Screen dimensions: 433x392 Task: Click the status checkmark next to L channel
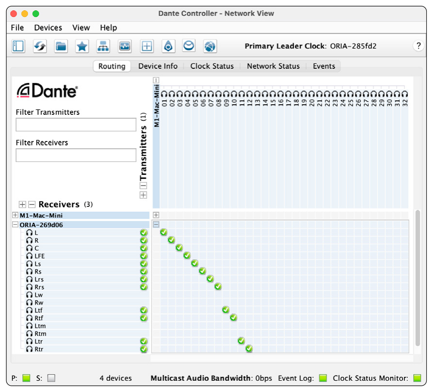tap(144, 233)
